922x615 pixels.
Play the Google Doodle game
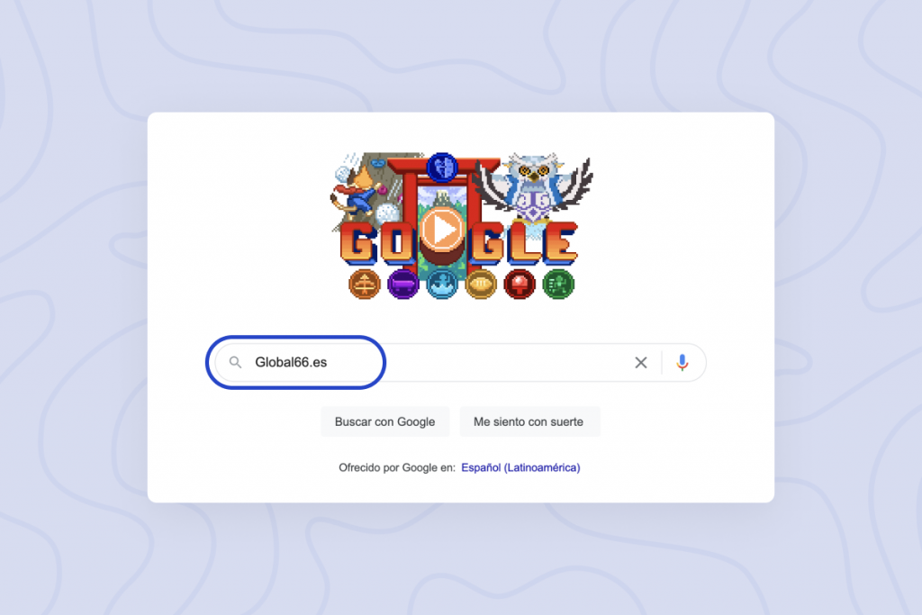(441, 230)
